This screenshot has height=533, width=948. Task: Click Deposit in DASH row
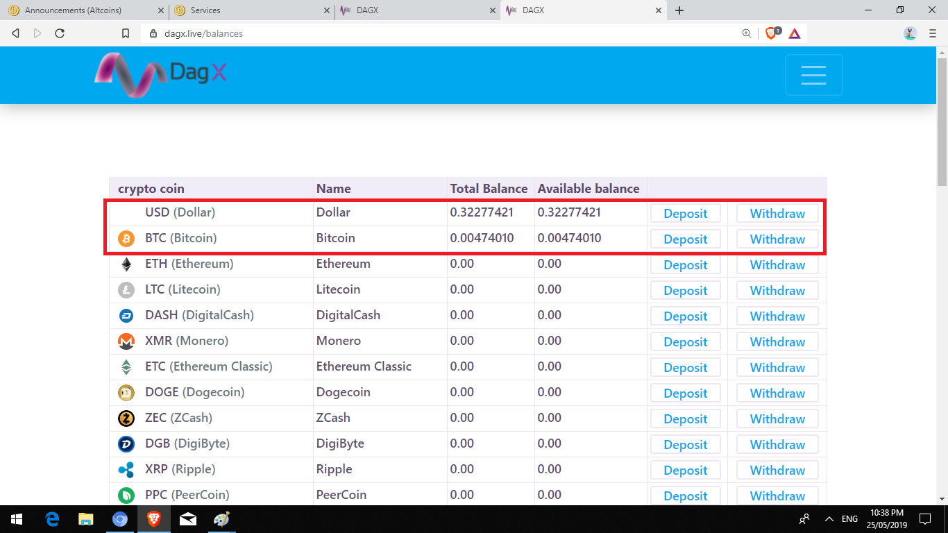pos(686,316)
